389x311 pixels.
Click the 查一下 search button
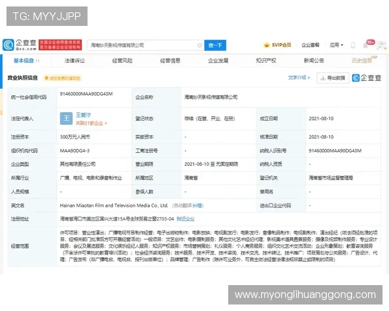click(215, 45)
